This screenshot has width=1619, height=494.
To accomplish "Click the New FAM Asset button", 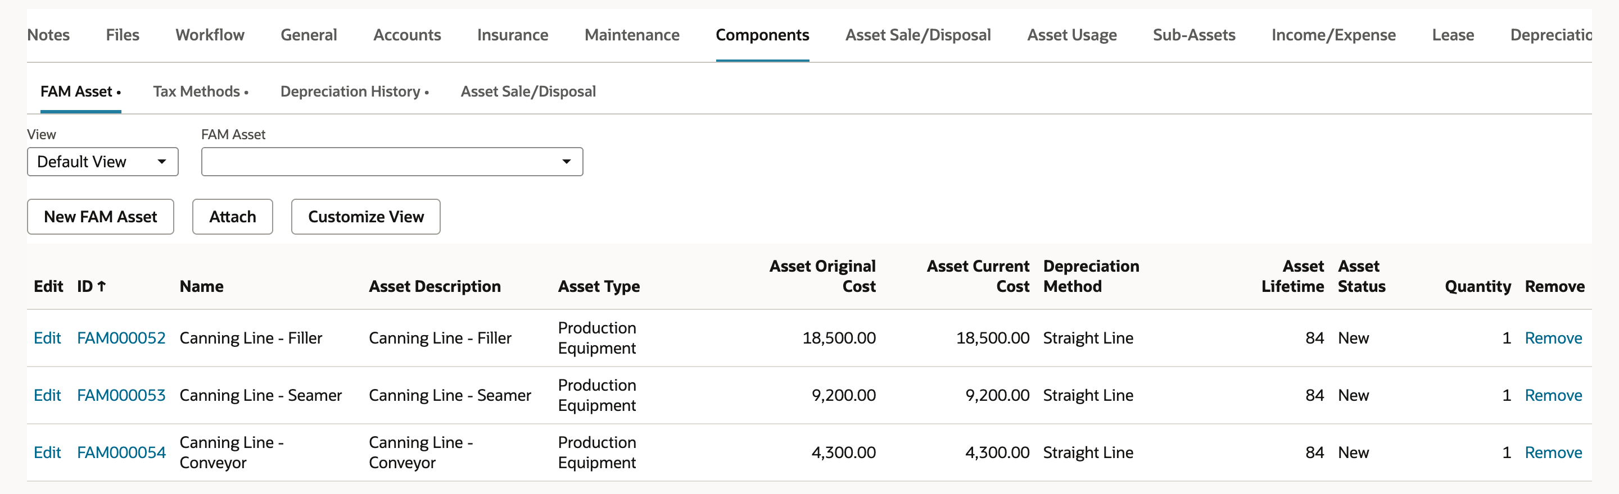I will (101, 217).
